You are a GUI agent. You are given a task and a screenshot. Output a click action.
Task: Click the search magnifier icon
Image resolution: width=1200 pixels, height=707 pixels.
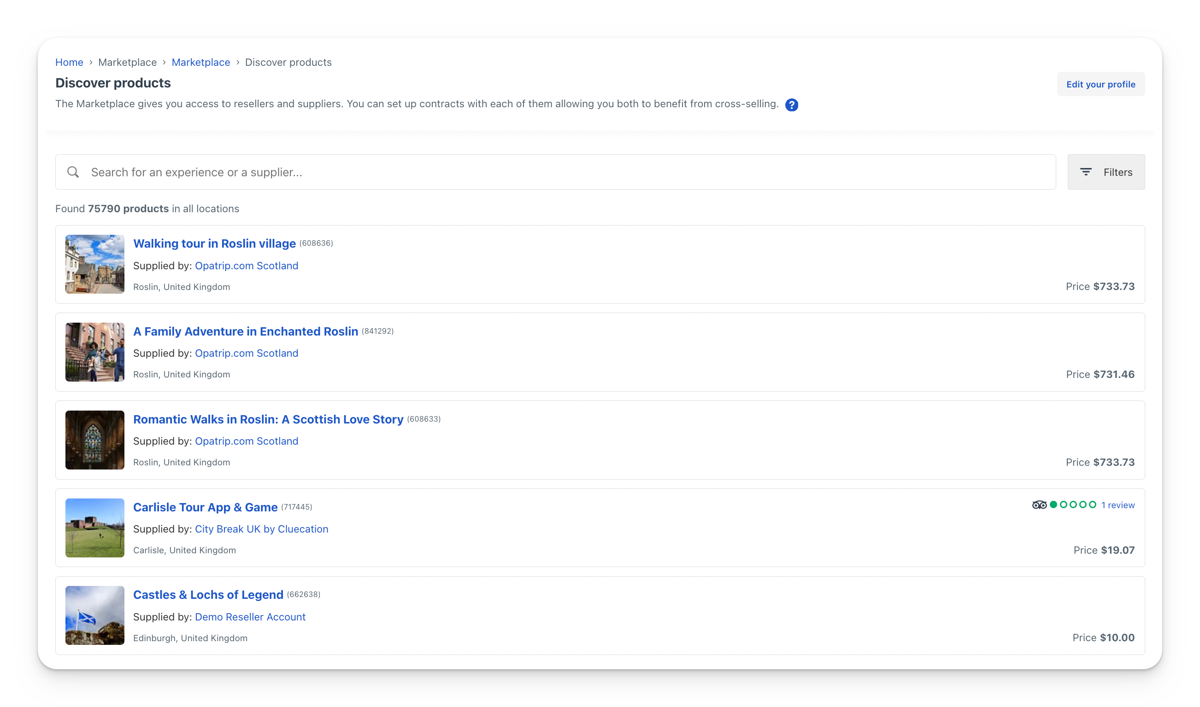[73, 172]
